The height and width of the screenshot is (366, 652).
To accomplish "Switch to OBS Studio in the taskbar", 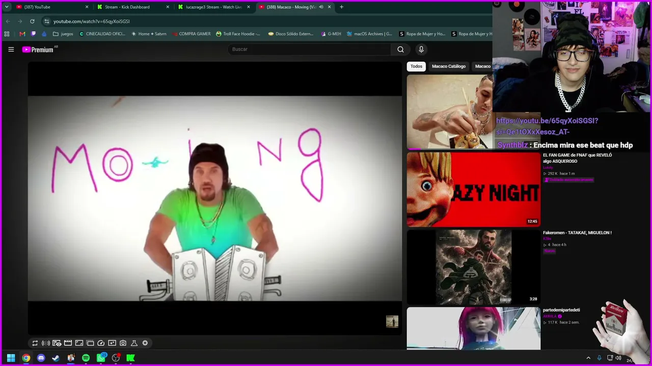I will click(x=116, y=358).
